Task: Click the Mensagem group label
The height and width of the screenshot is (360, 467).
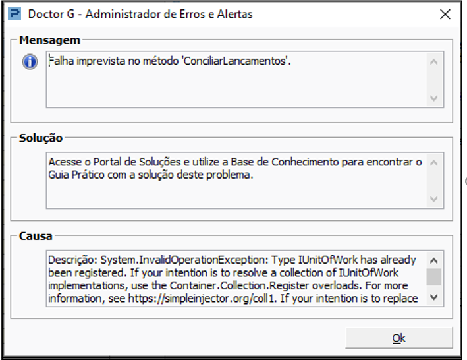Action: [49, 40]
